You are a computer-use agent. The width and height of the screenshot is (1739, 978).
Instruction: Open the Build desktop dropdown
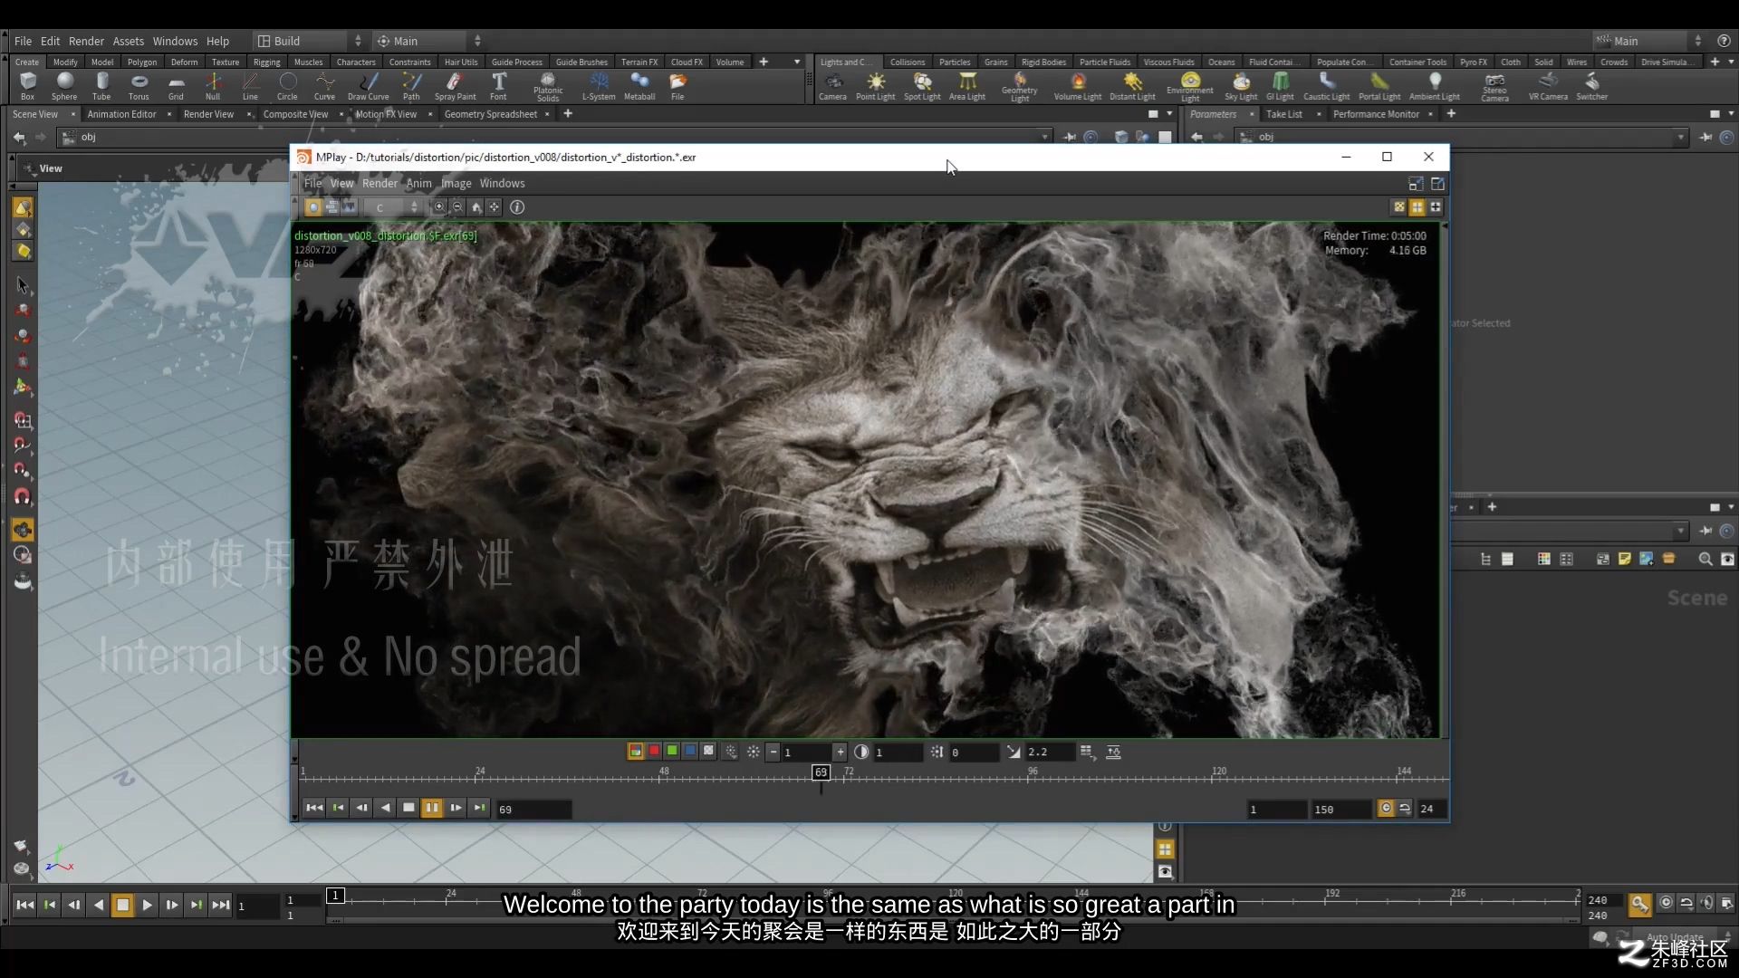pyautogui.click(x=309, y=41)
